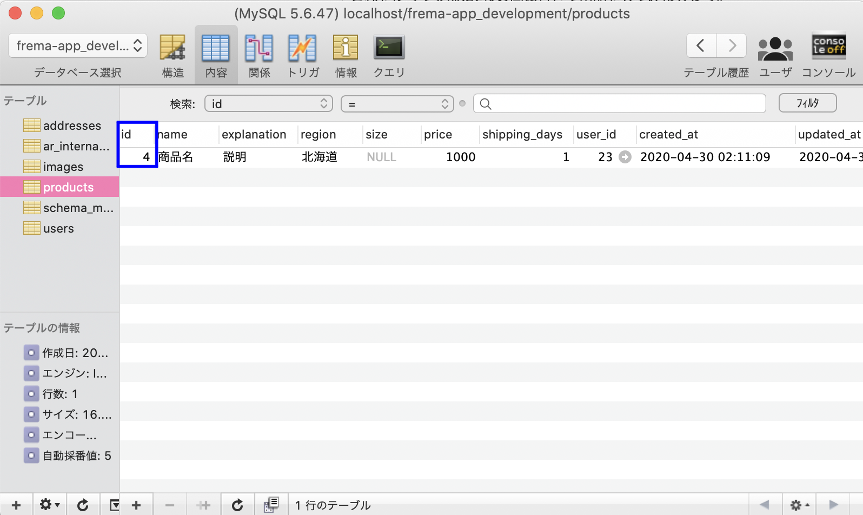
Task: Add a new row to products
Action: [x=136, y=505]
